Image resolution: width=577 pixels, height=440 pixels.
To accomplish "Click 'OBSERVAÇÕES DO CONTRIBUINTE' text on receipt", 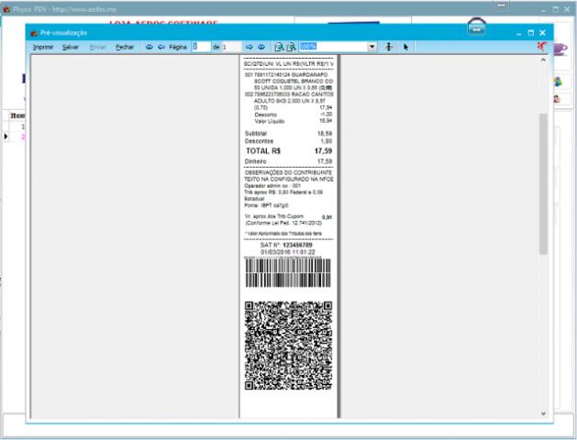I will 288,172.
